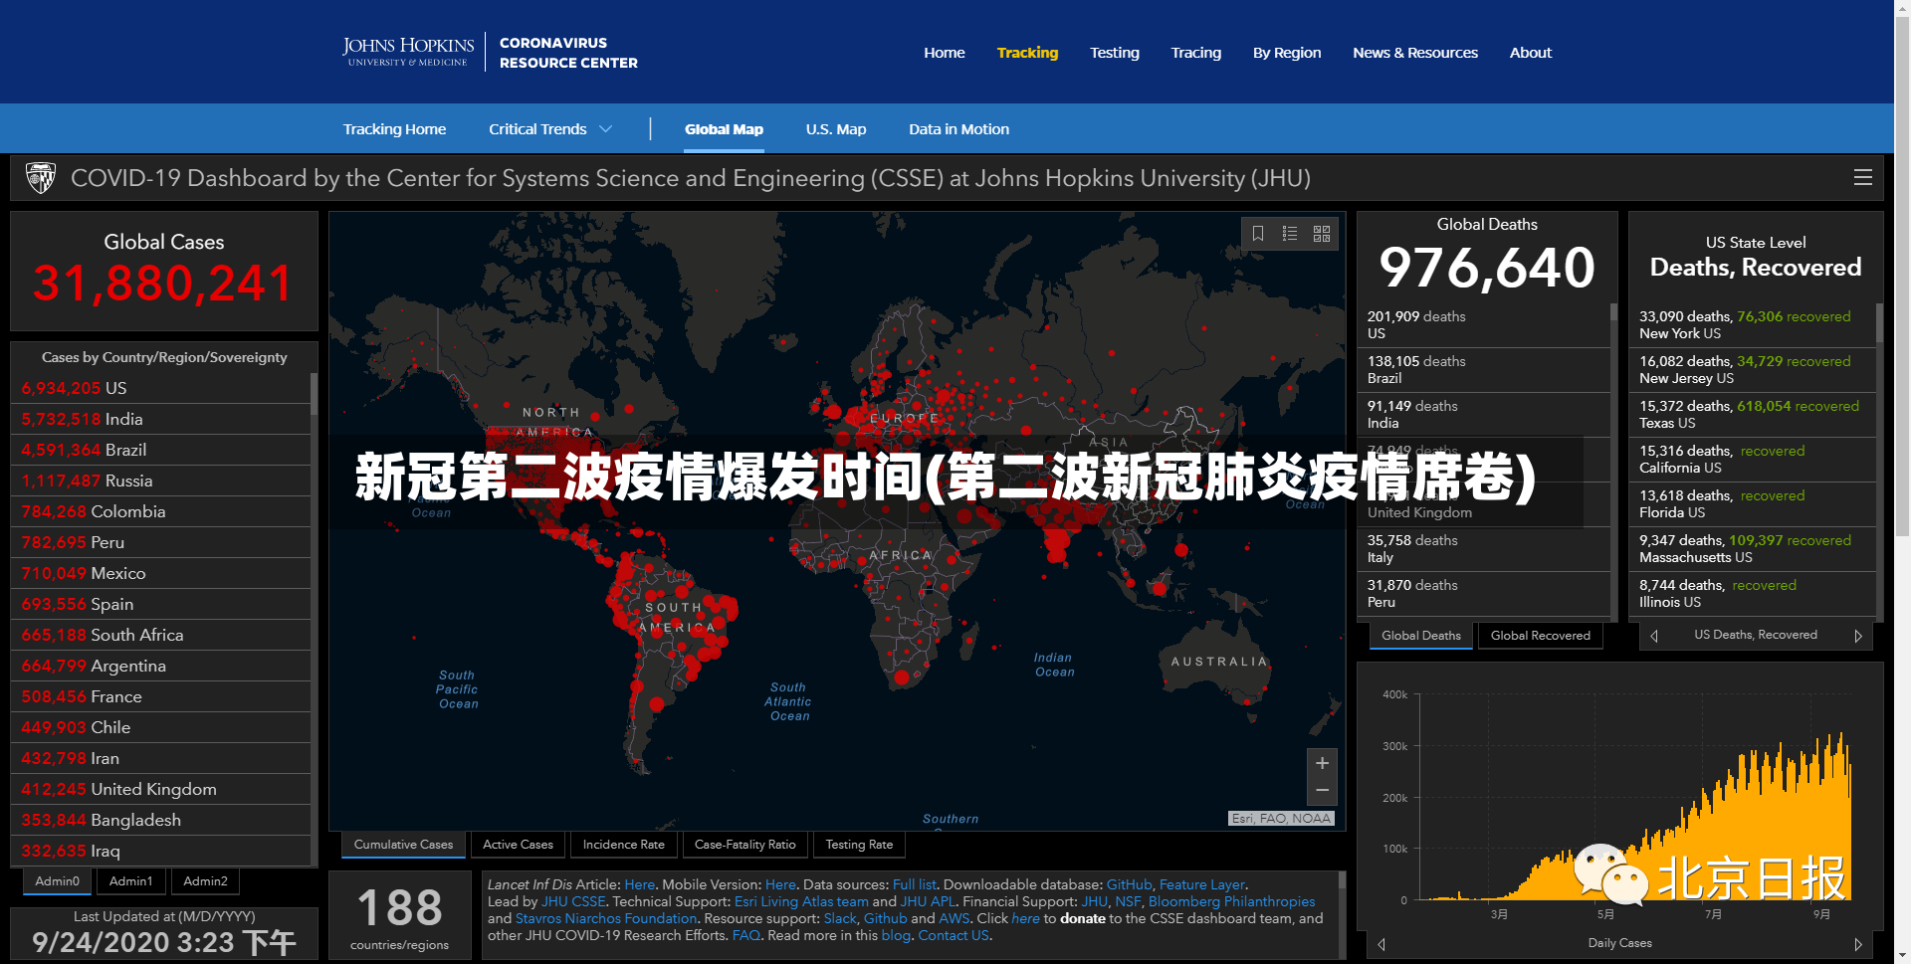This screenshot has height=964, width=1911.
Task: Go to next US state panel arrow
Action: (1857, 636)
